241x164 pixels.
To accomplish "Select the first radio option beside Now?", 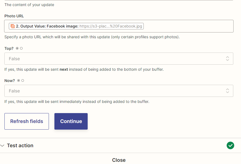I will 19,80.
